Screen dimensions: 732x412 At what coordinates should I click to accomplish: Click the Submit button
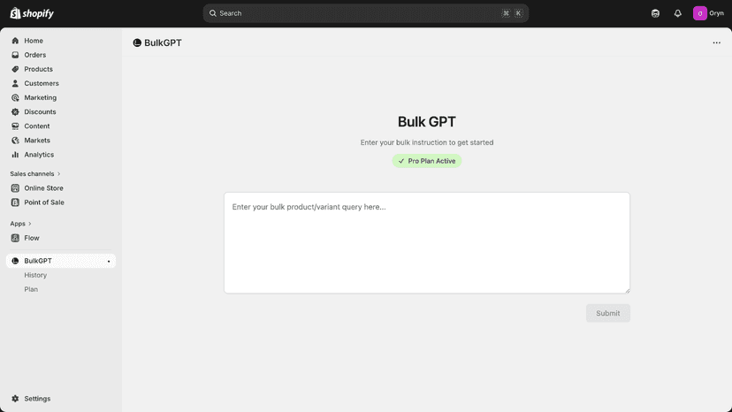pos(608,314)
